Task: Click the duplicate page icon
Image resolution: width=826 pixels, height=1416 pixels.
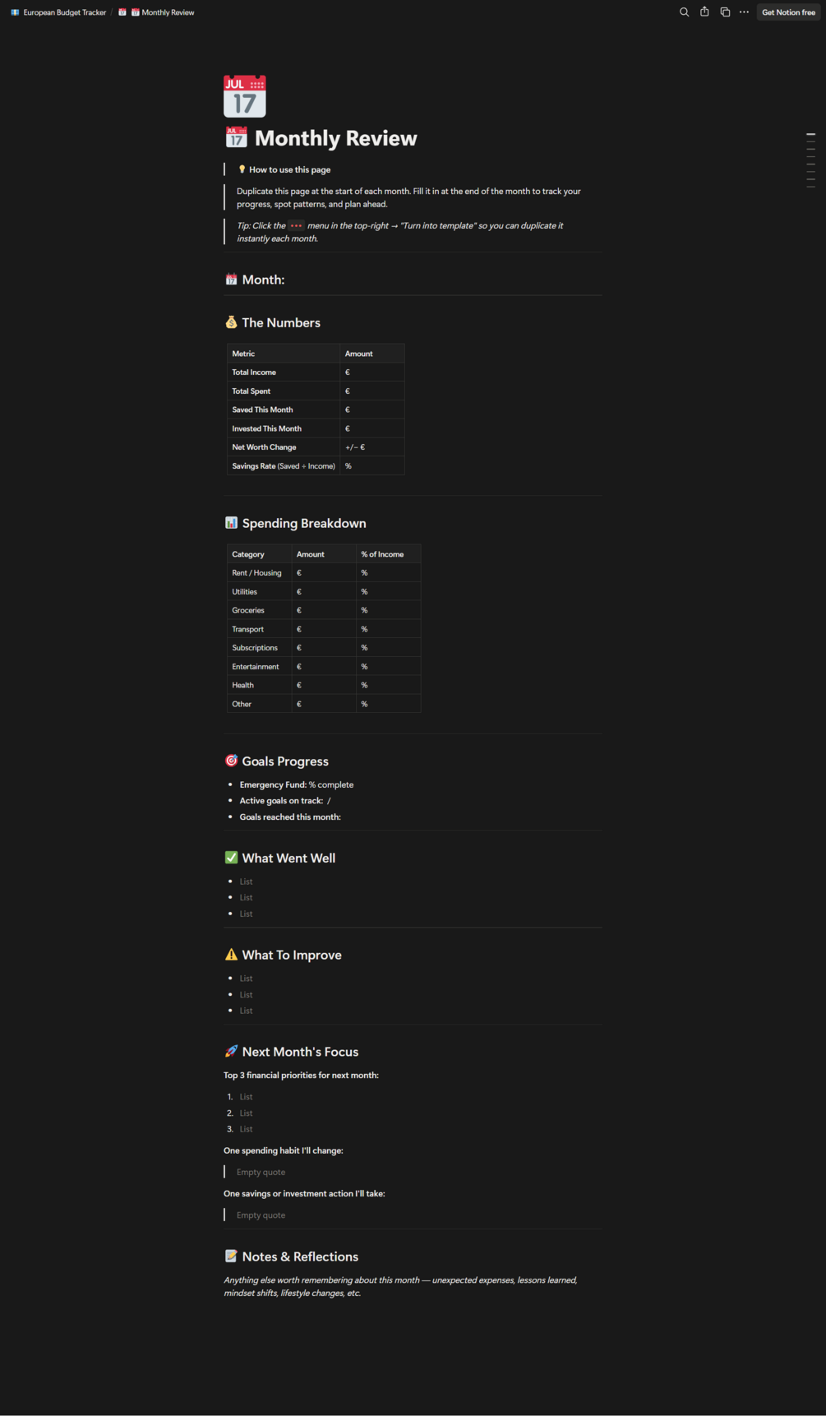Action: (725, 12)
